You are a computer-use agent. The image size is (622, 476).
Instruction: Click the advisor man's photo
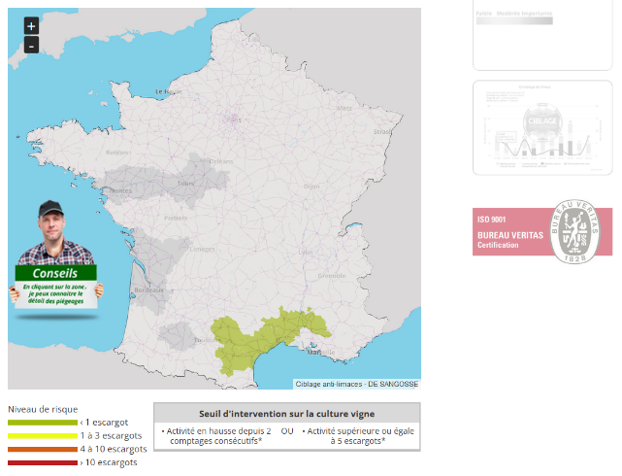pyautogui.click(x=54, y=234)
